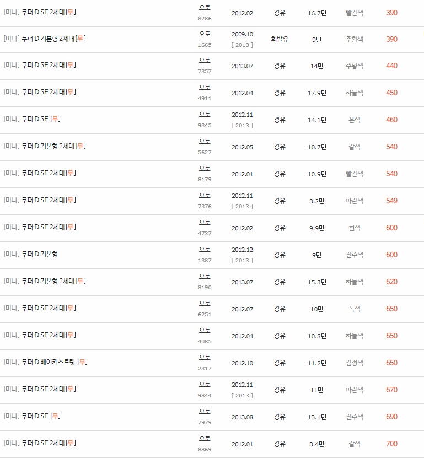Image resolution: width=424 pixels, height=458 pixels.
Task: Click the price 700 on the bottom listing
Action: (x=393, y=443)
